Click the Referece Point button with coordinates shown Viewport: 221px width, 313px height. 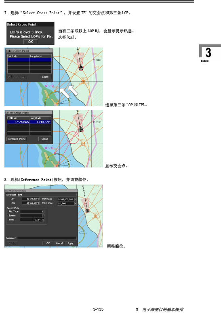coord(17,139)
